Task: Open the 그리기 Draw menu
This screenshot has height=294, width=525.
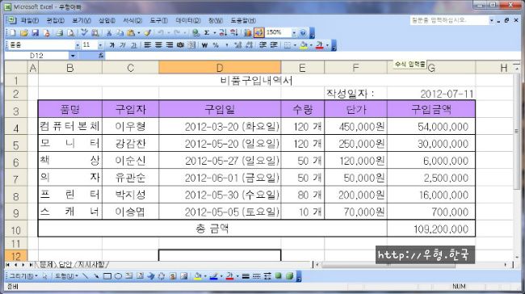Action: (x=23, y=276)
